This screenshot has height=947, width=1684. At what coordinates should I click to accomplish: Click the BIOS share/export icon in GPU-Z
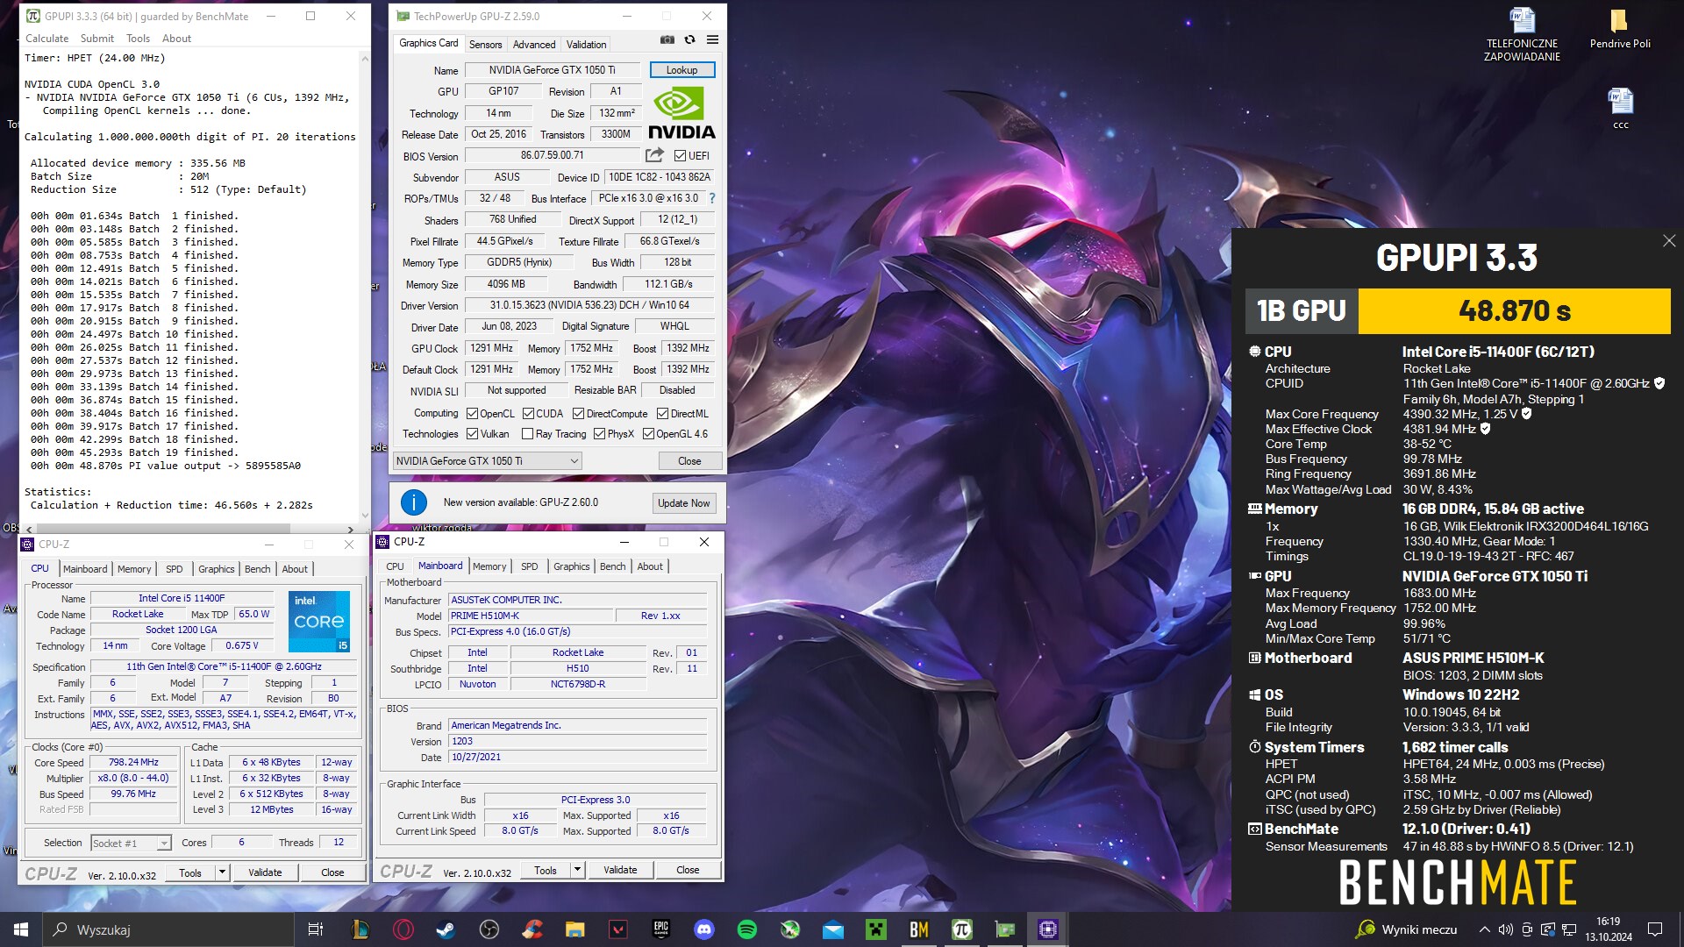pos(654,155)
